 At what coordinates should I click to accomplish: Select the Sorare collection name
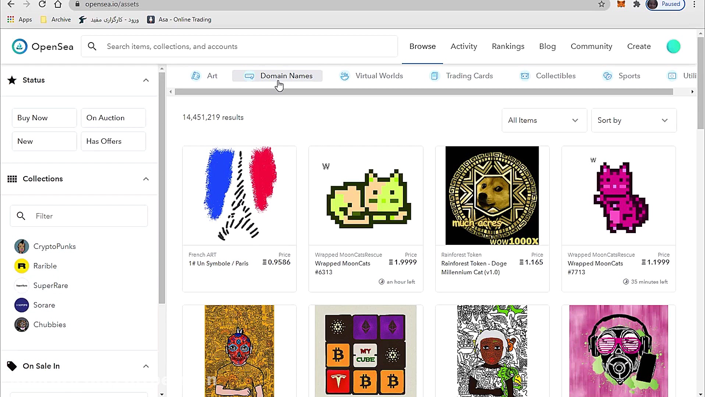[x=44, y=305]
